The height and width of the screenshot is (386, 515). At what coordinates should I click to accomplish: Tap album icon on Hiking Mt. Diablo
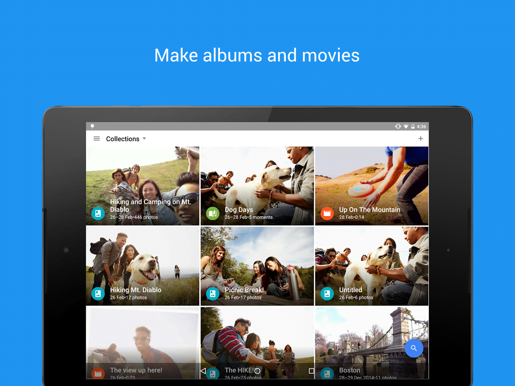pos(98,293)
